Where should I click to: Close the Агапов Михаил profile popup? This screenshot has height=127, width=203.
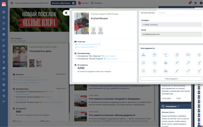[66, 12]
